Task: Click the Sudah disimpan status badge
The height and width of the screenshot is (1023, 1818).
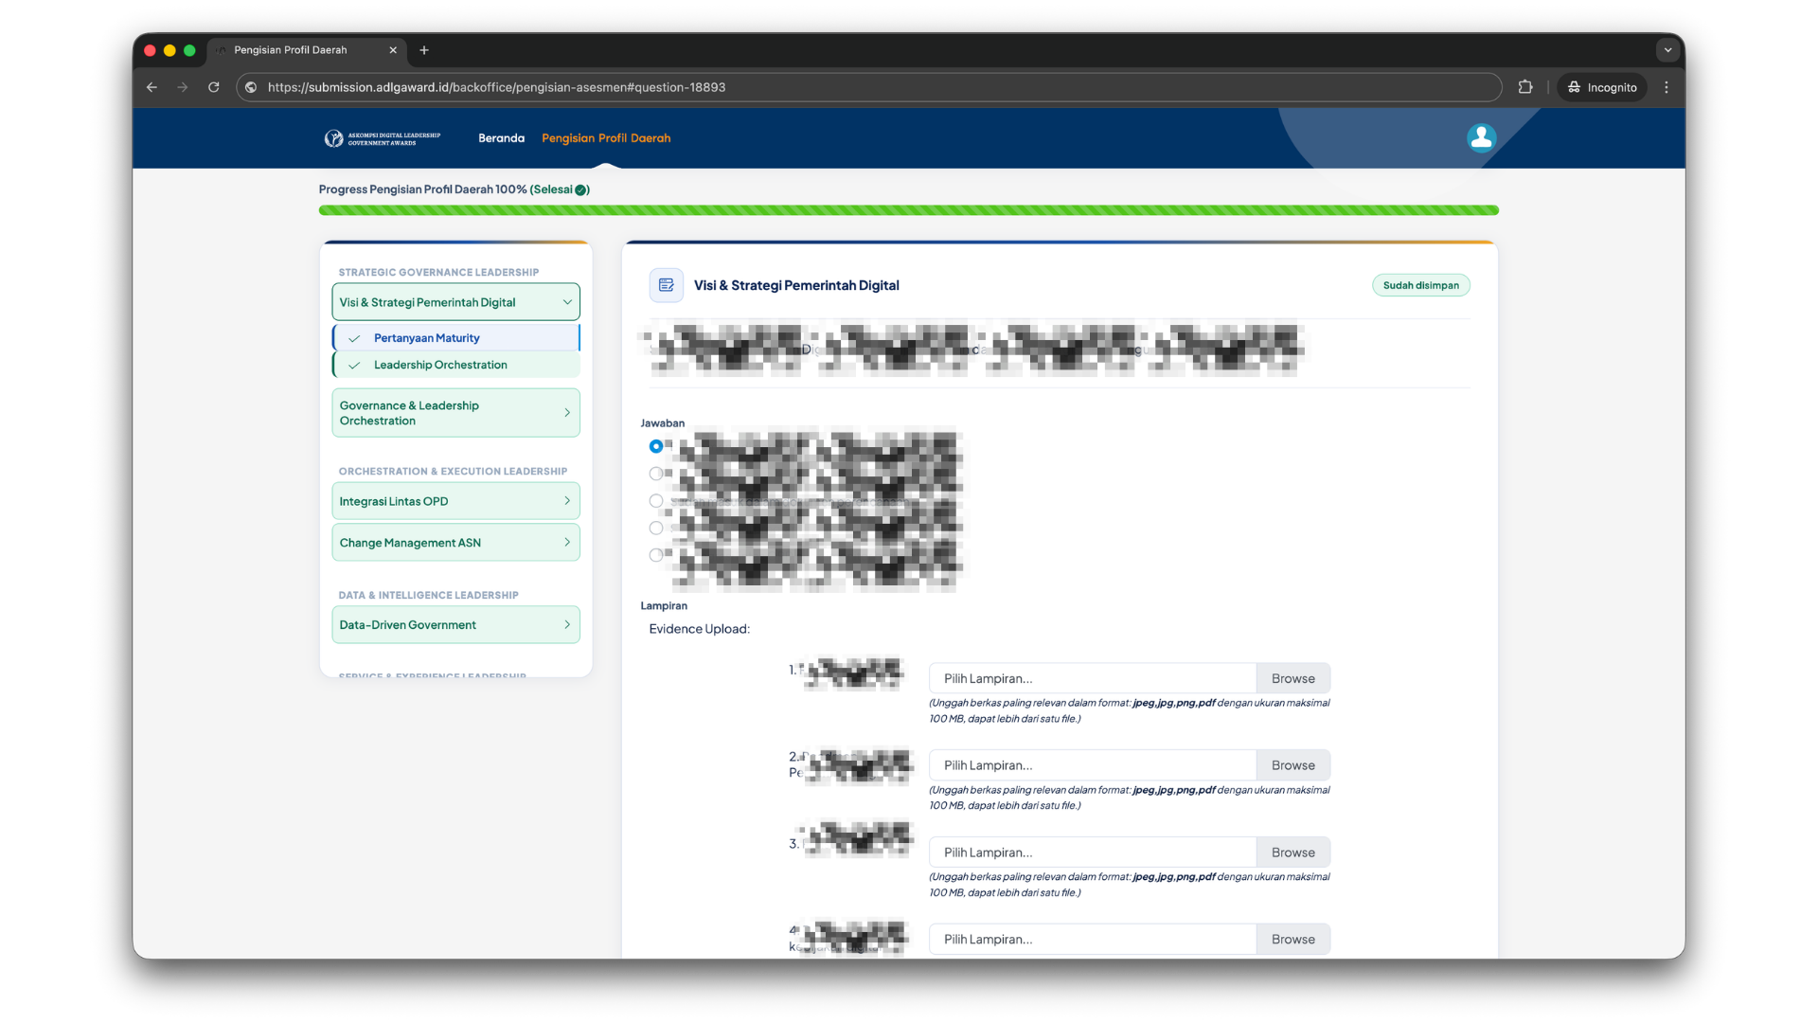Action: coord(1420,285)
